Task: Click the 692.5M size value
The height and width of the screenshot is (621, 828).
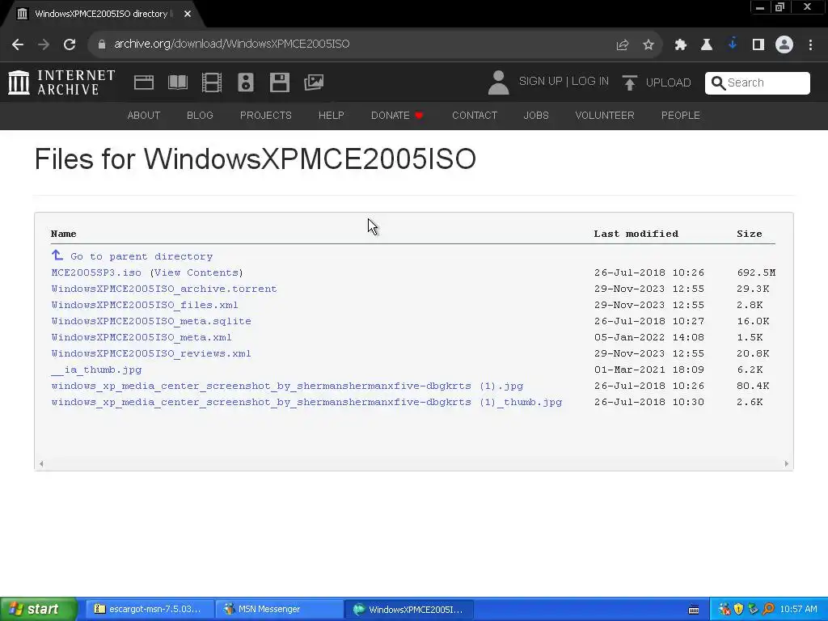Action: point(756,273)
